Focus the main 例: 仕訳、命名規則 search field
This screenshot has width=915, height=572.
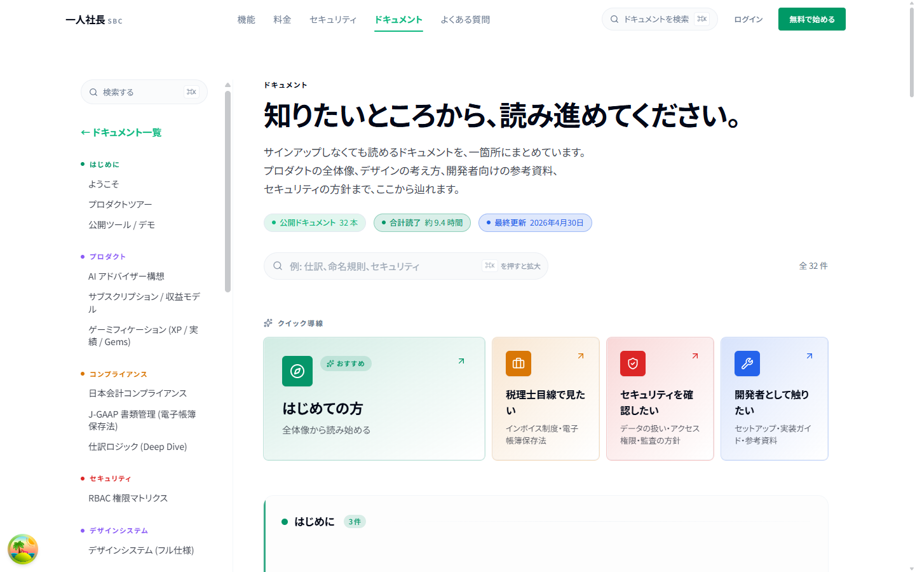coord(406,266)
